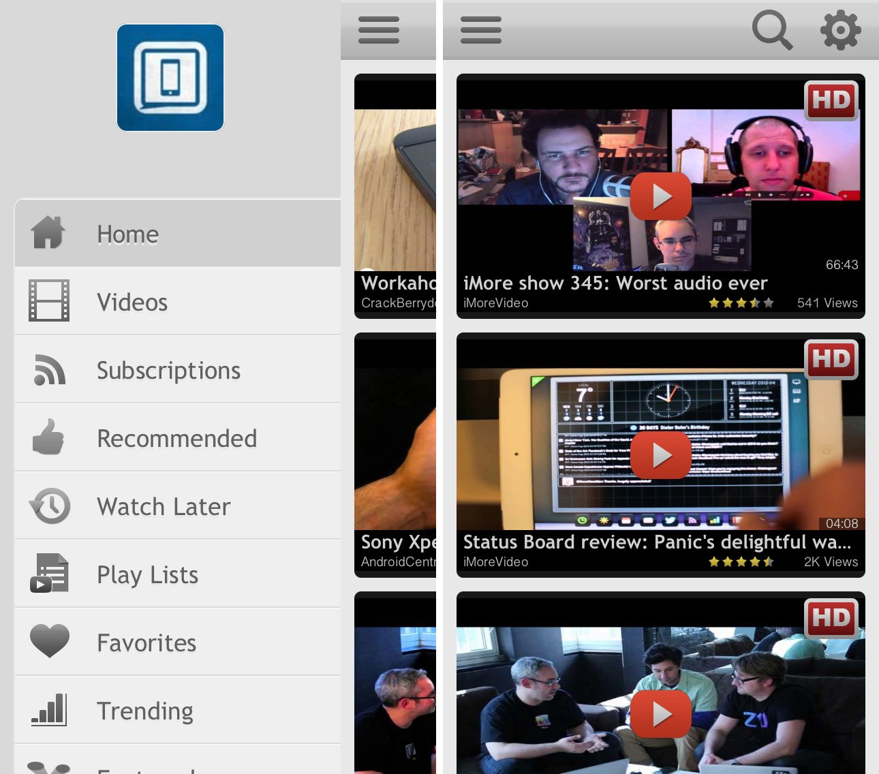Open the Workaho... video thumbnail
This screenshot has width=879, height=774.
395,190
